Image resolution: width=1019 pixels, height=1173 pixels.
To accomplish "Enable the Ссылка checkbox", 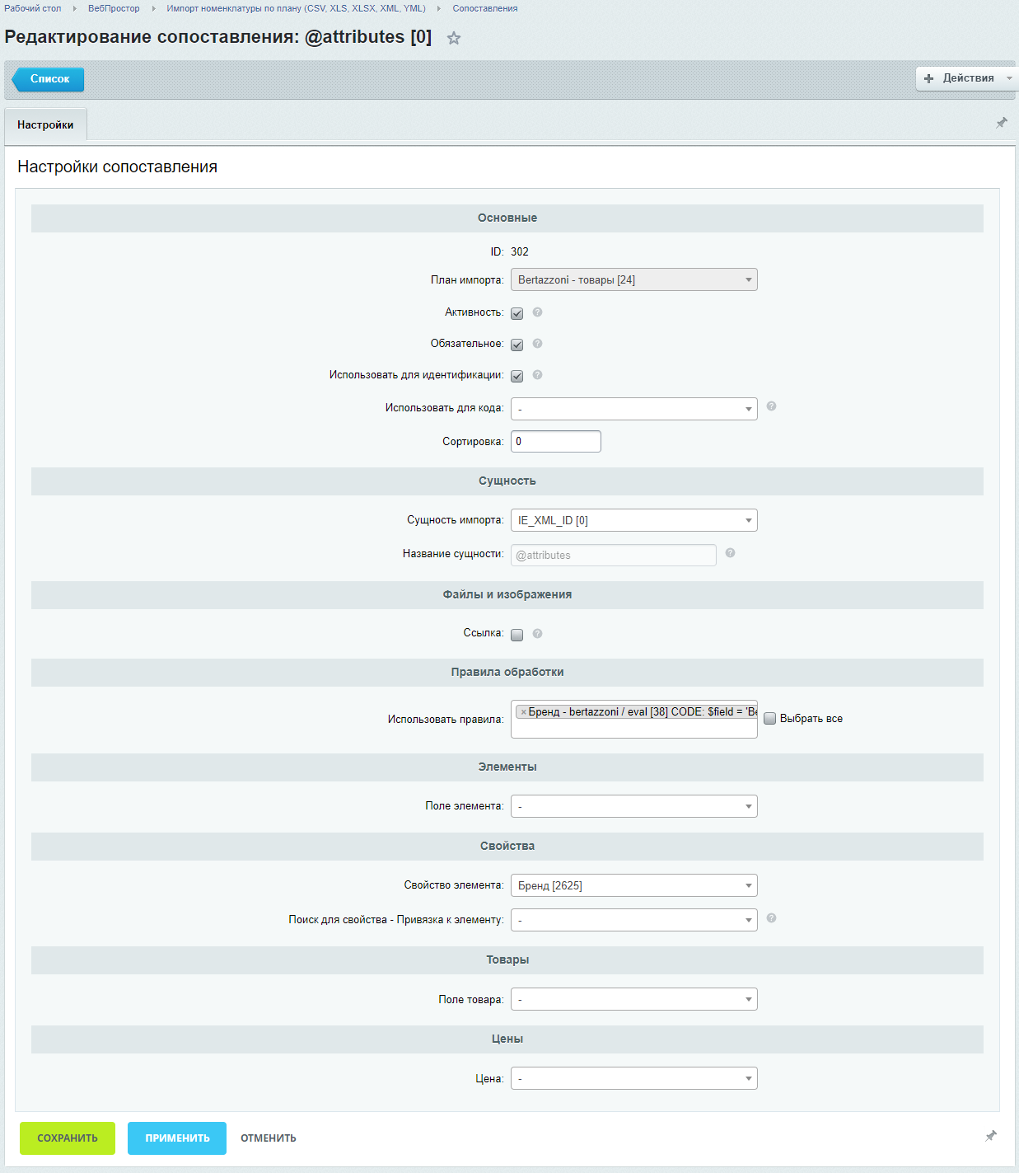I will tap(517, 635).
